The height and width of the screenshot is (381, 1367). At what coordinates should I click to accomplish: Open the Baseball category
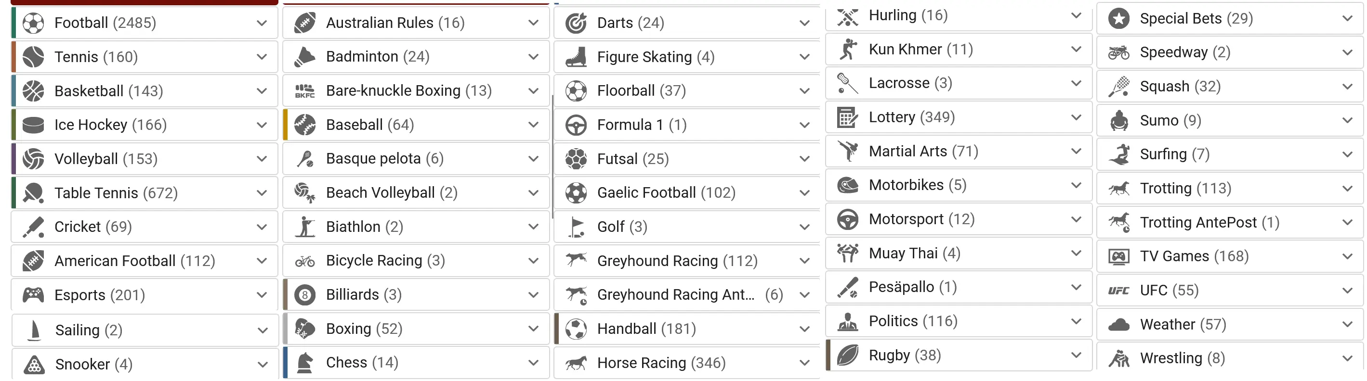(416, 125)
